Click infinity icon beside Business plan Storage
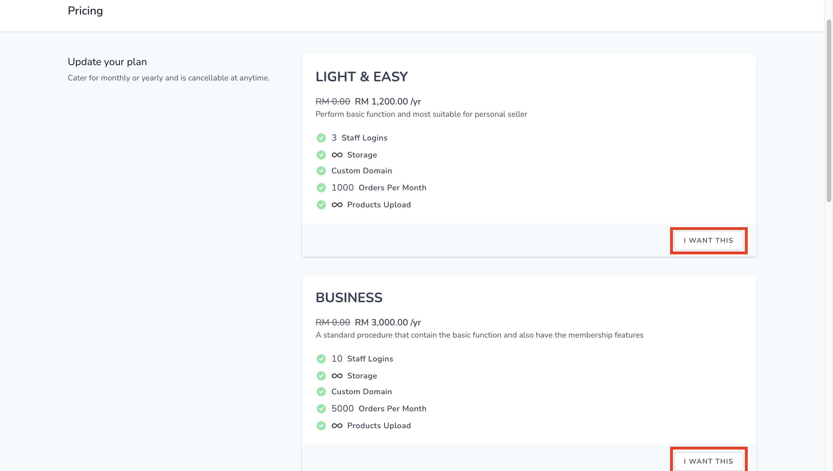The image size is (833, 471). tap(337, 376)
